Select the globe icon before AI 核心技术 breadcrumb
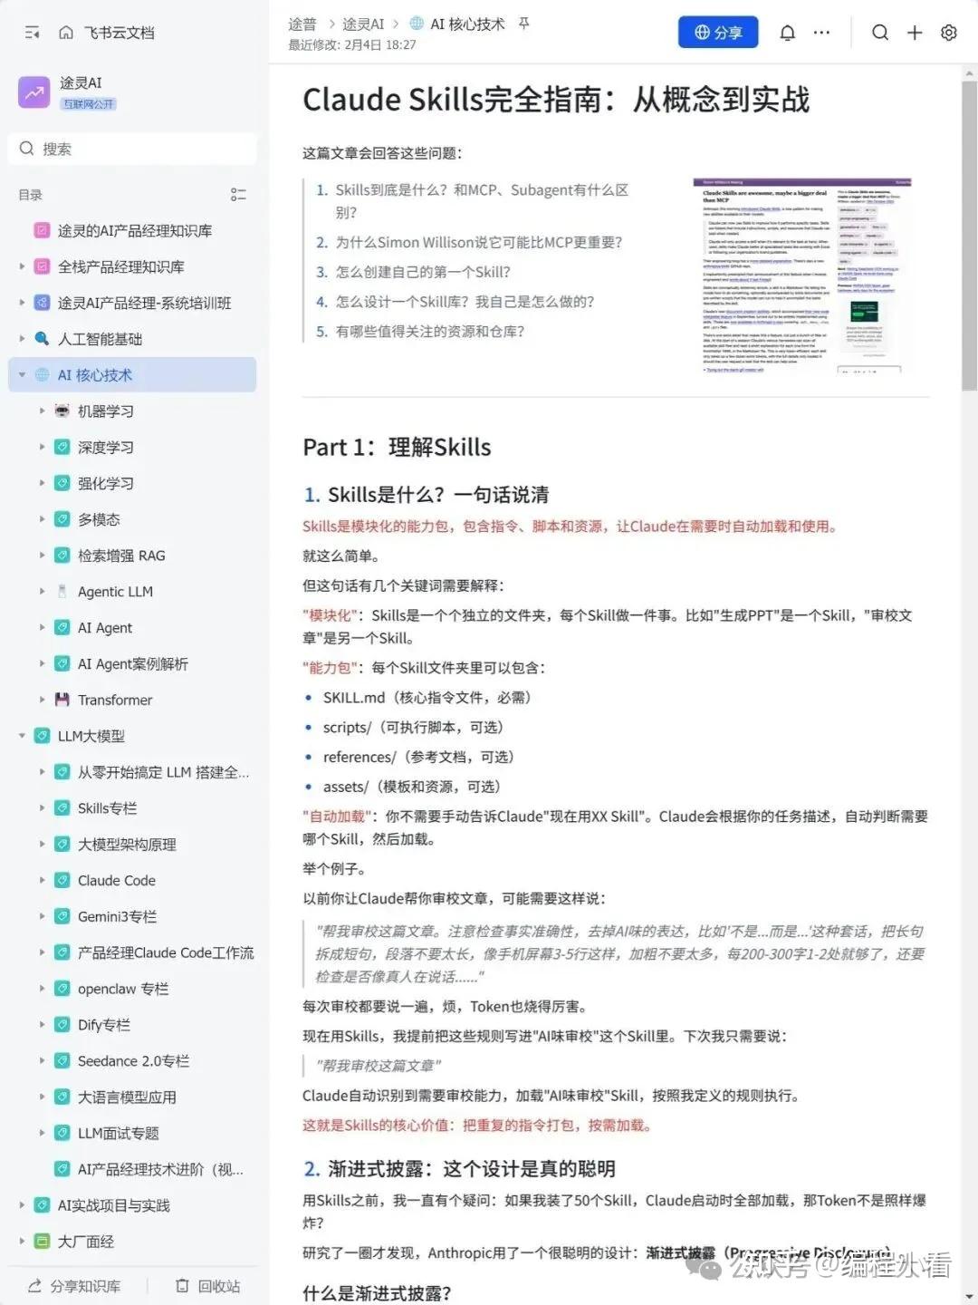Image resolution: width=978 pixels, height=1305 pixels. [417, 24]
